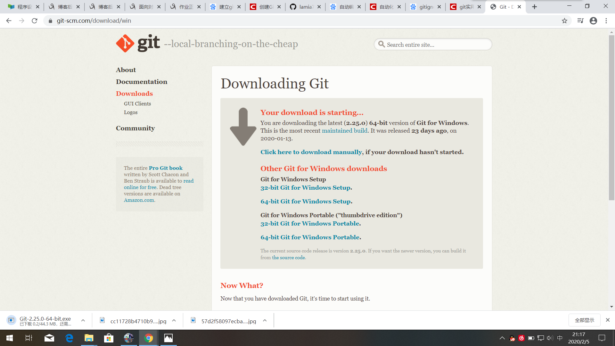This screenshot has width=615, height=346.
Task: Expand Git-2.25.0-64-bit.exe download options
Action: coord(83,320)
